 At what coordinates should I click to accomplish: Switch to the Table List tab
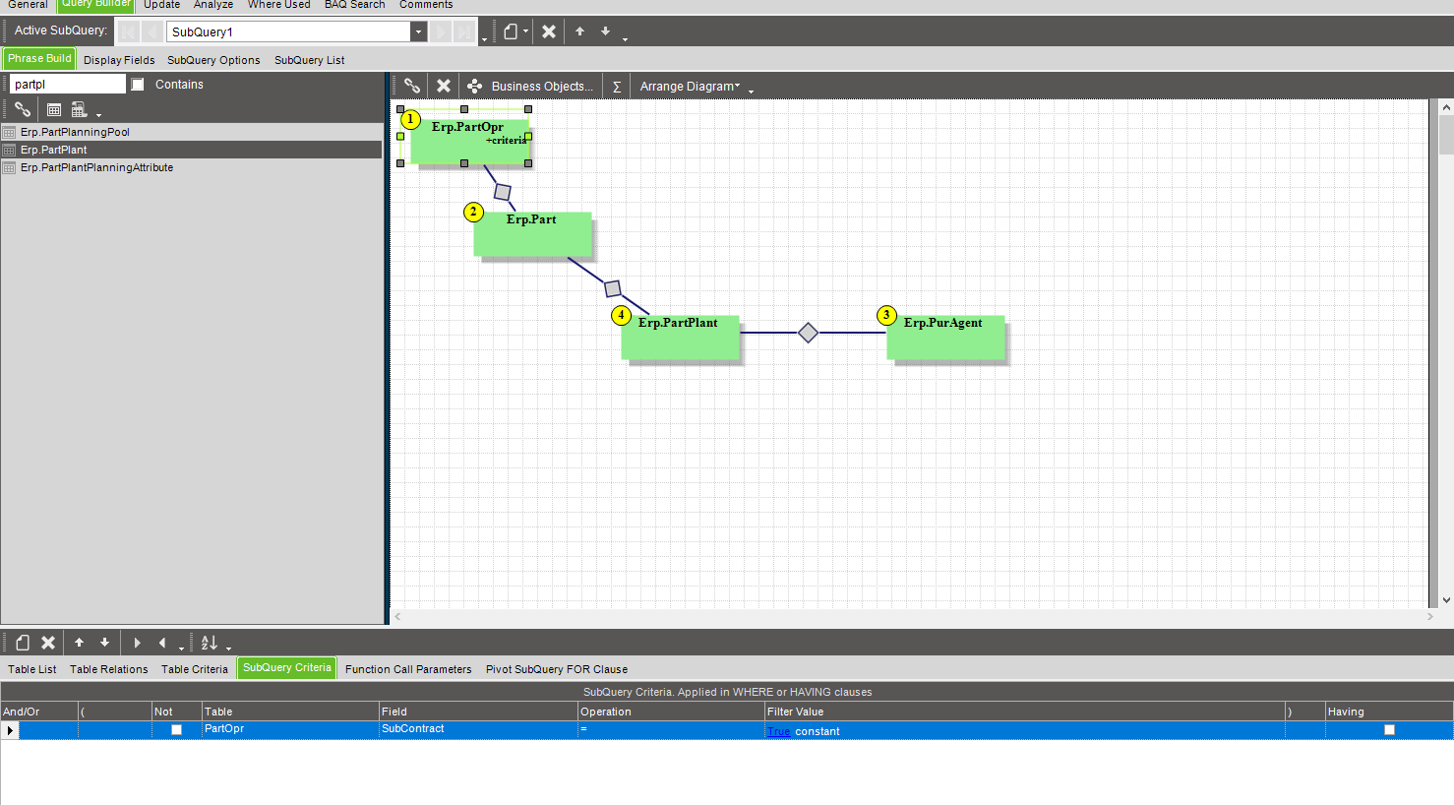tap(32, 669)
